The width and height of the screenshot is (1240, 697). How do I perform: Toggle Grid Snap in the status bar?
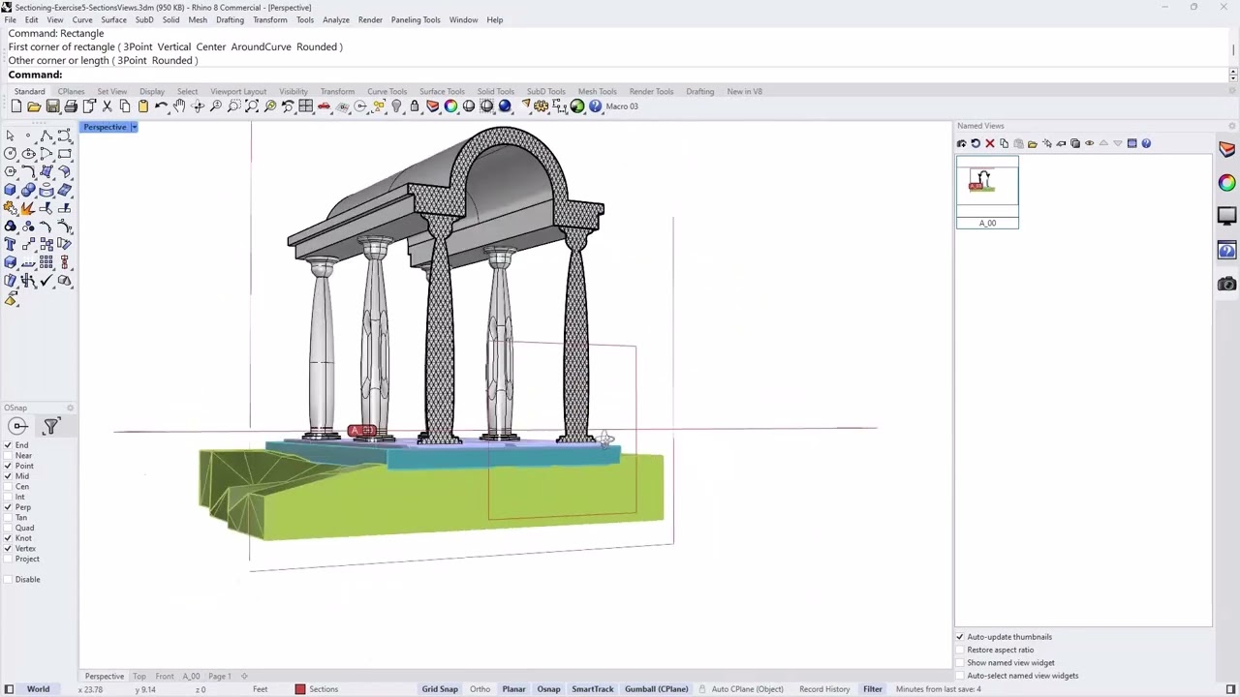pyautogui.click(x=440, y=689)
